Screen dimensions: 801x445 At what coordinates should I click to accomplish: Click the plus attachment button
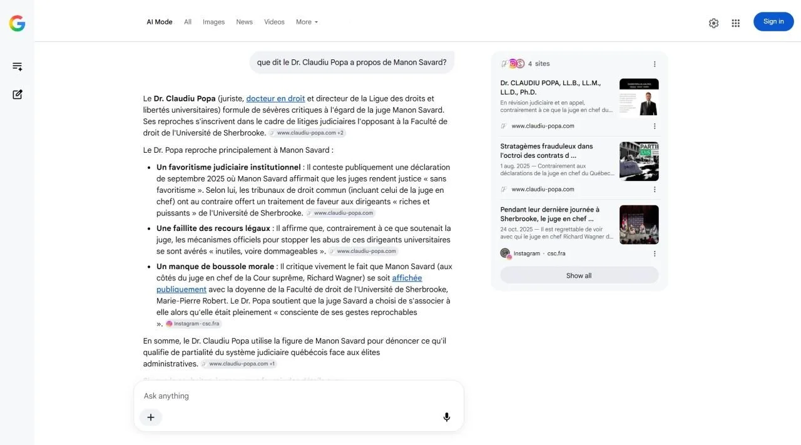tap(151, 417)
